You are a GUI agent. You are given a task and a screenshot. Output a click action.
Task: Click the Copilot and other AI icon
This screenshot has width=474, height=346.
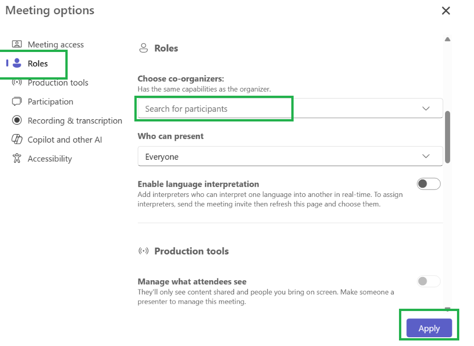17,139
